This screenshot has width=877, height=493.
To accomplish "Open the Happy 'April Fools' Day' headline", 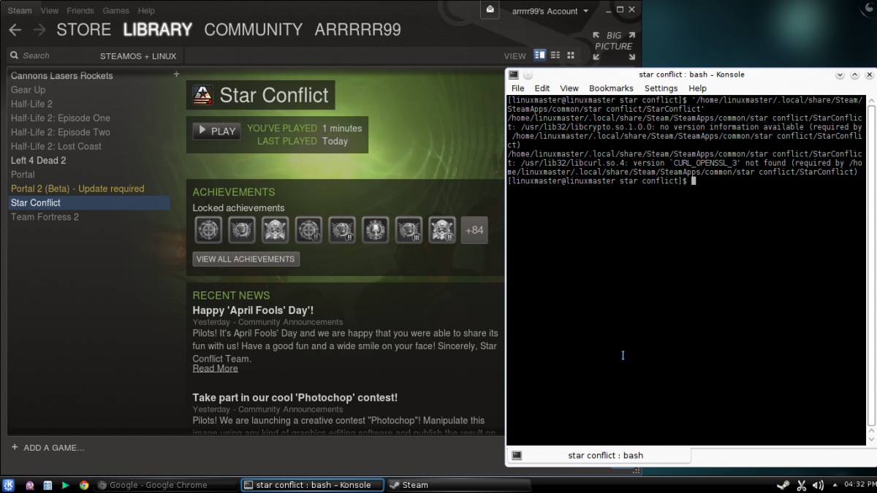I will [253, 310].
